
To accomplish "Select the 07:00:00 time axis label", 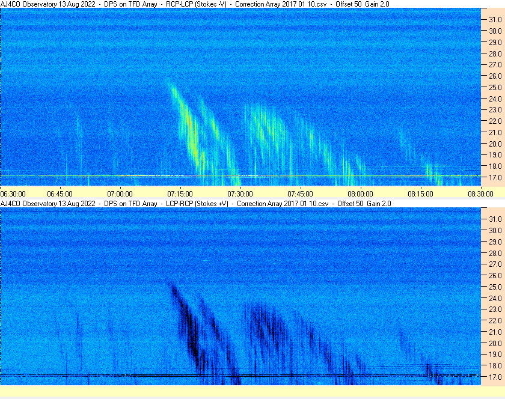I will [x=120, y=194].
